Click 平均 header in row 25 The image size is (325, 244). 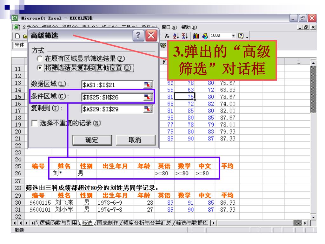[x=227, y=166]
